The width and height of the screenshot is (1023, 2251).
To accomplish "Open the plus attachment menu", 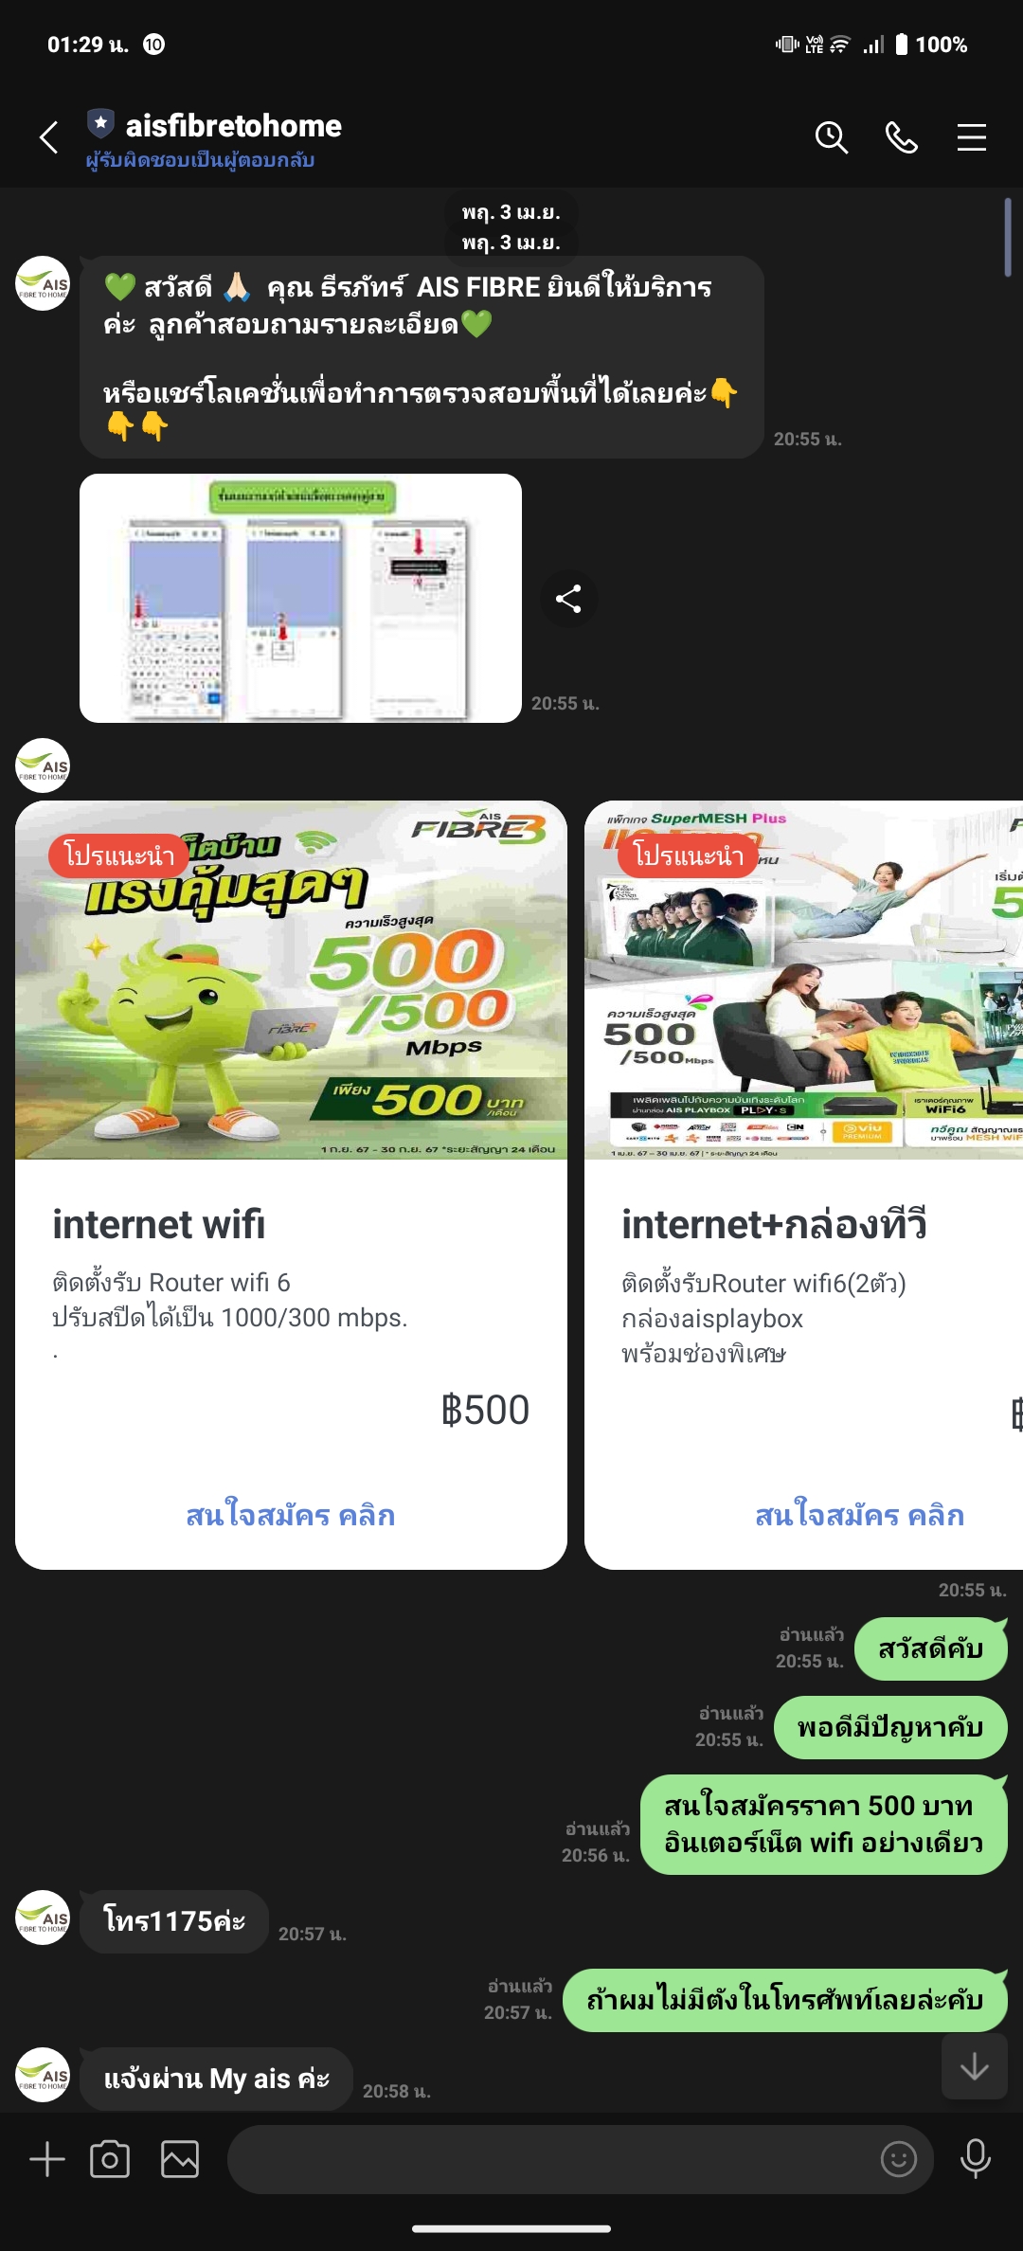I will pyautogui.click(x=47, y=2159).
